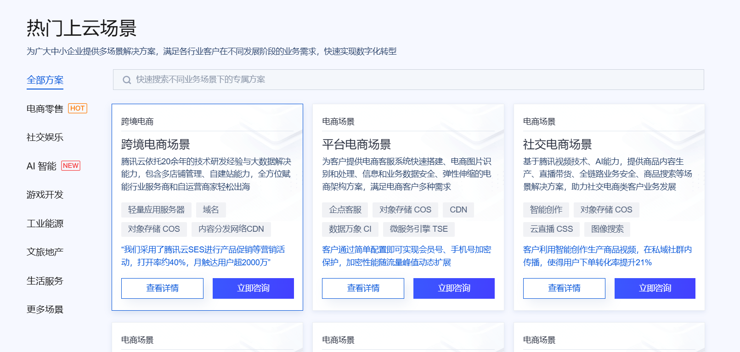Click the 内容分发网络CDN tag
The image size is (740, 352).
click(231, 229)
